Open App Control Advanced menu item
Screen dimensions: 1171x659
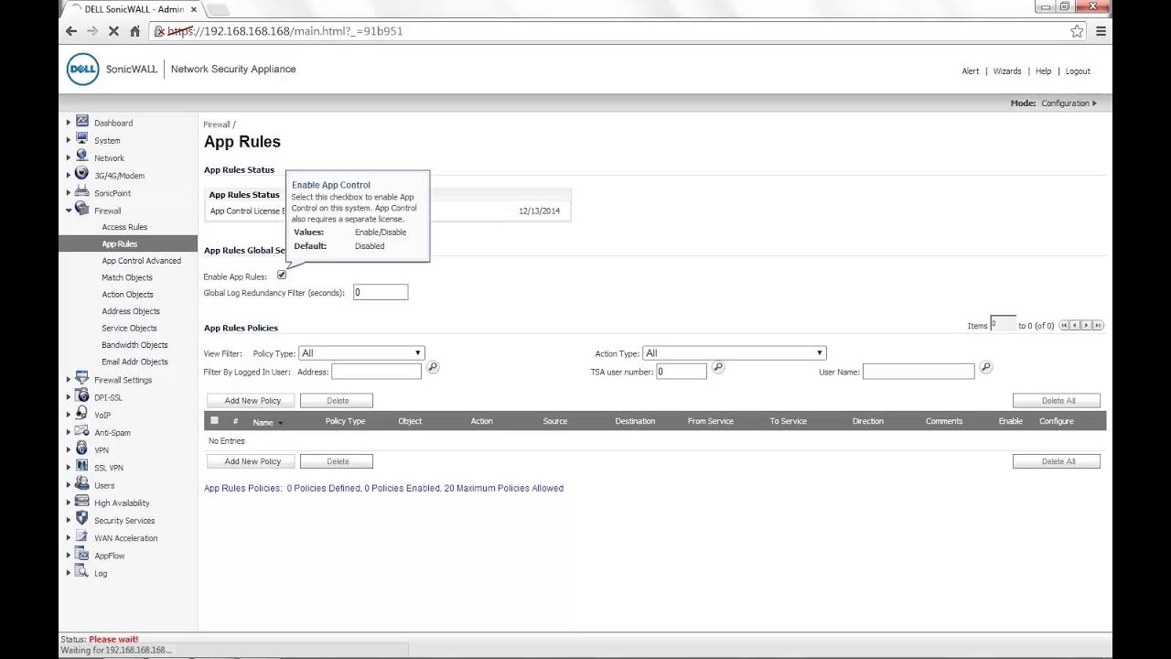pos(142,261)
